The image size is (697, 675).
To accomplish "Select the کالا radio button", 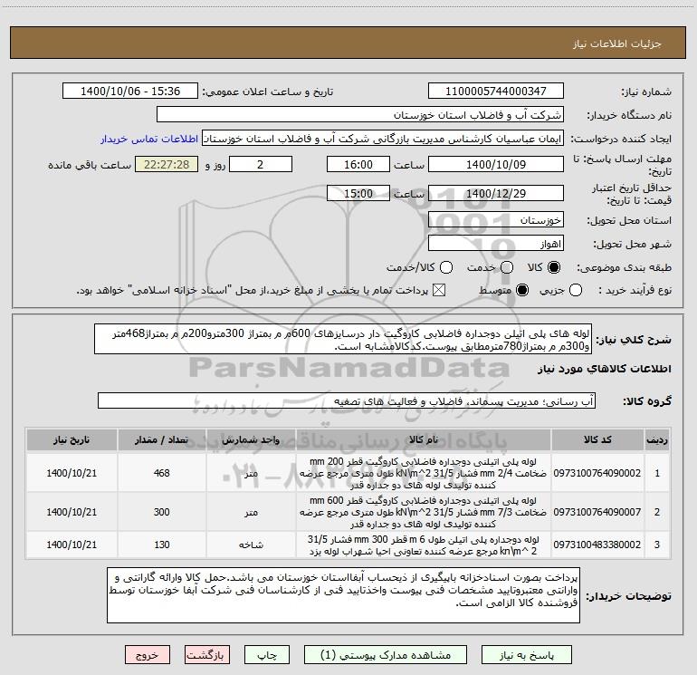I will 554,267.
